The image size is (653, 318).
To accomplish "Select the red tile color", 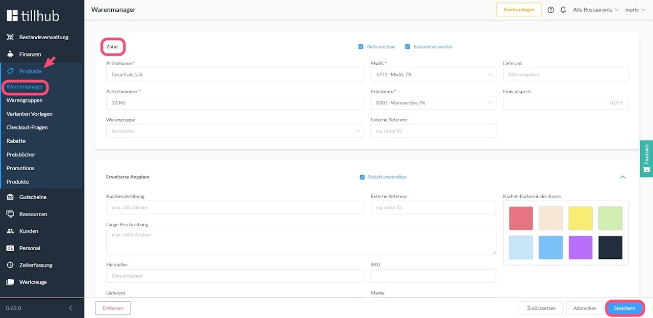I will [x=521, y=218].
